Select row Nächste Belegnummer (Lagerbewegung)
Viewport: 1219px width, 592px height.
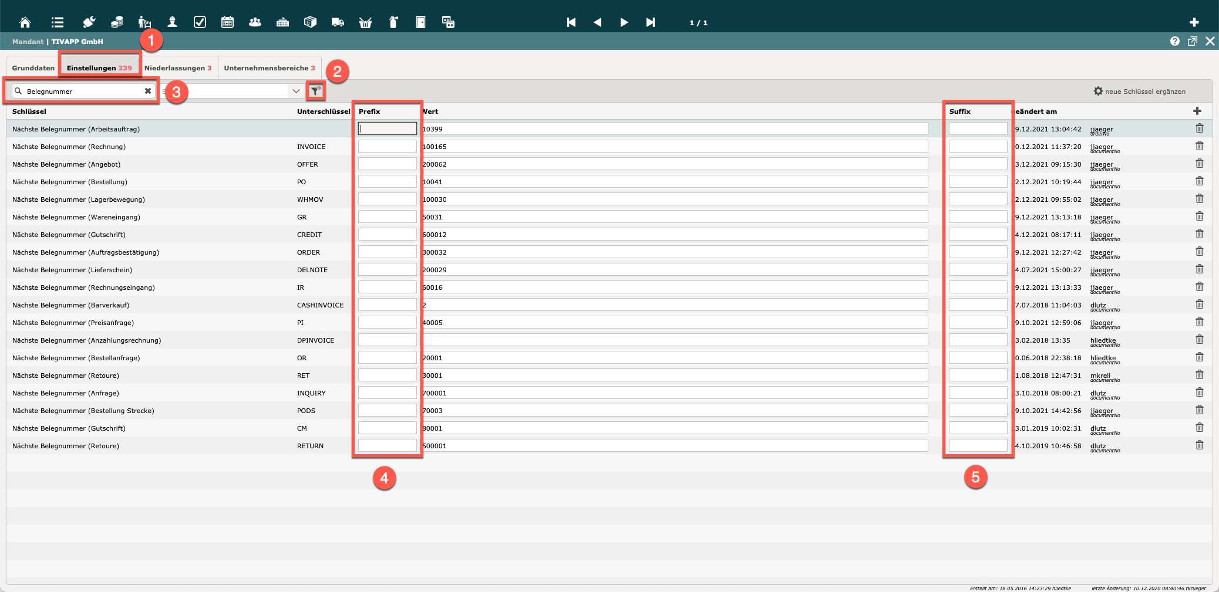point(609,199)
